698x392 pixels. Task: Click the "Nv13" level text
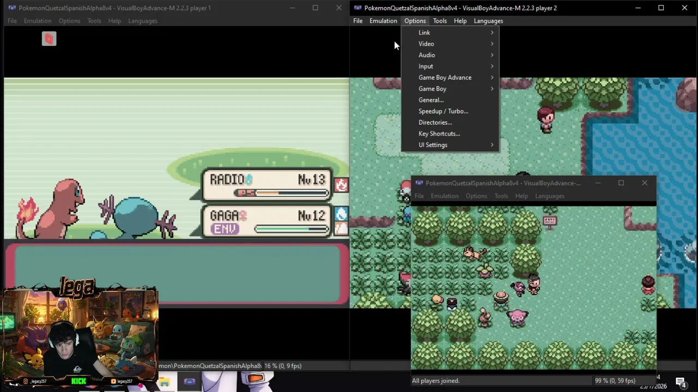point(311,180)
